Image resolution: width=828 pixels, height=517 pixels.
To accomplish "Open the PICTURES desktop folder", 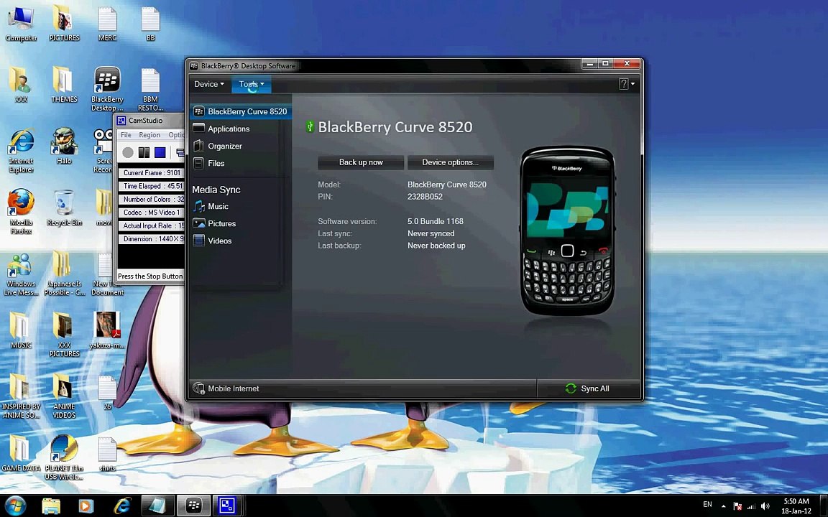I will (x=64, y=24).
